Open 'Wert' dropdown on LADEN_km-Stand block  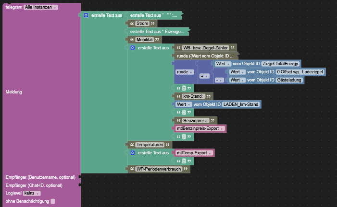click(184, 104)
